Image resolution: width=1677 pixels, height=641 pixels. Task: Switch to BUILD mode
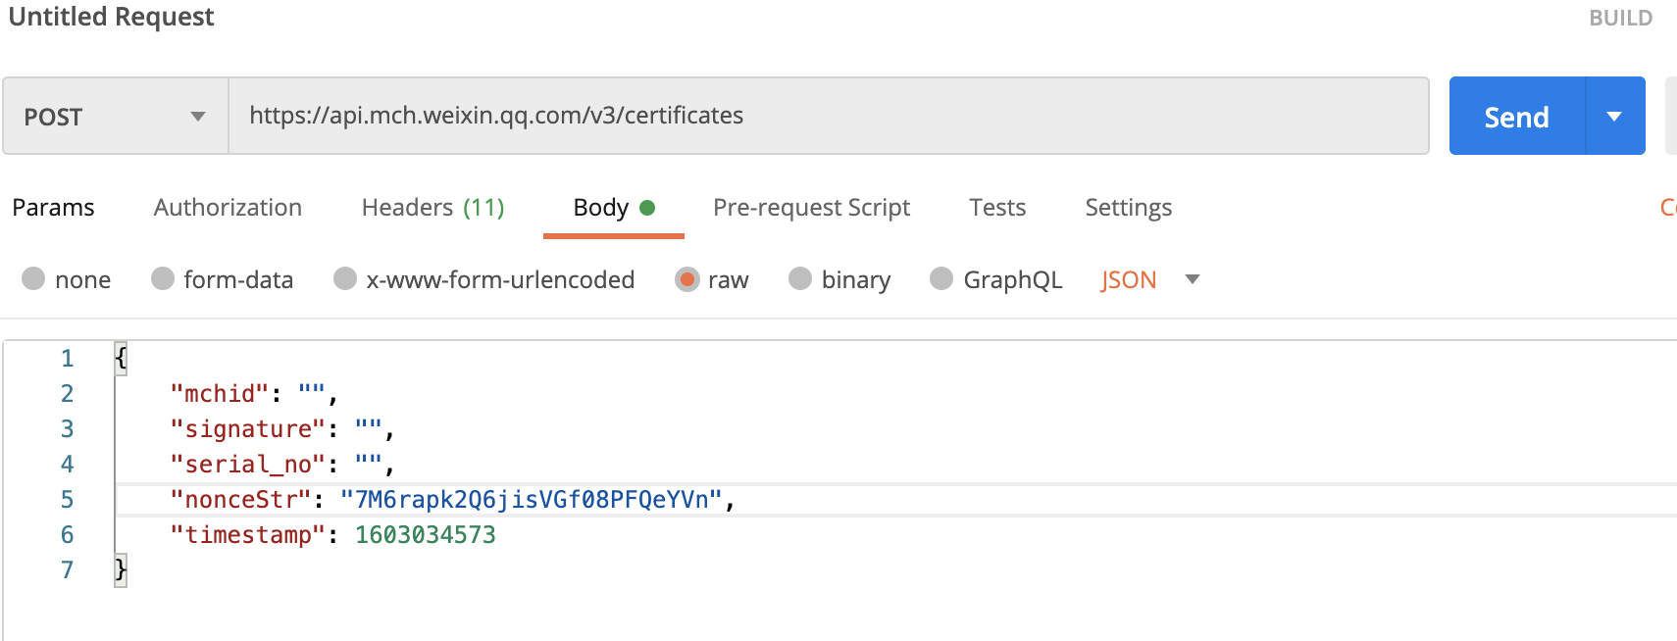coord(1620,18)
